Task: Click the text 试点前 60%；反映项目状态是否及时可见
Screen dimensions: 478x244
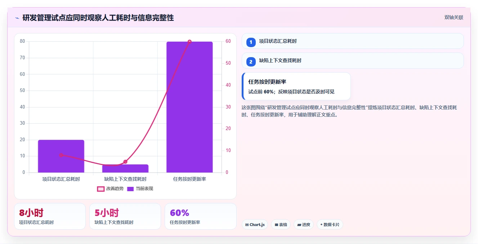Action: coord(291,92)
